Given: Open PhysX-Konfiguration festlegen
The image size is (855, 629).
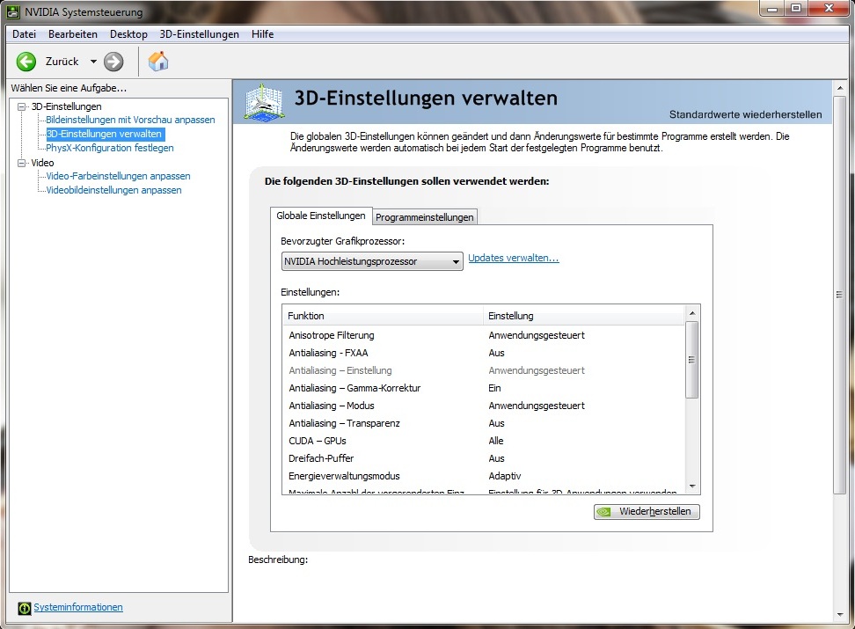Looking at the screenshot, I should [110, 148].
